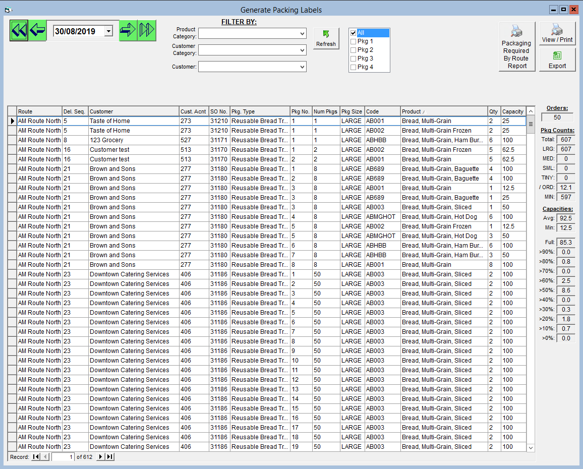Toggle the All packages checkbox

pos(353,33)
